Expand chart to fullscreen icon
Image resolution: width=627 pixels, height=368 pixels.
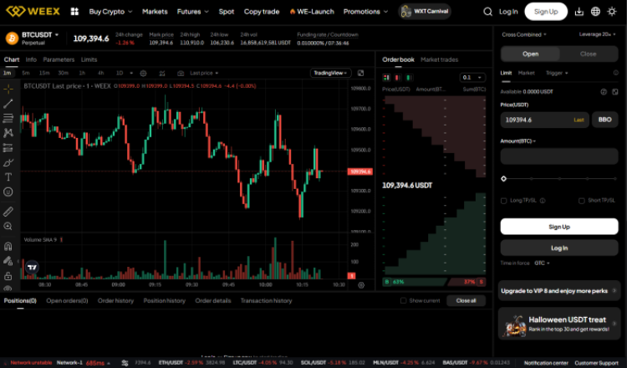[x=360, y=73]
